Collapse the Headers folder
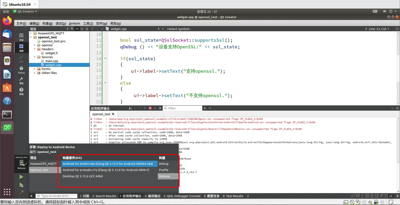400x205 pixels. [x=35, y=49]
